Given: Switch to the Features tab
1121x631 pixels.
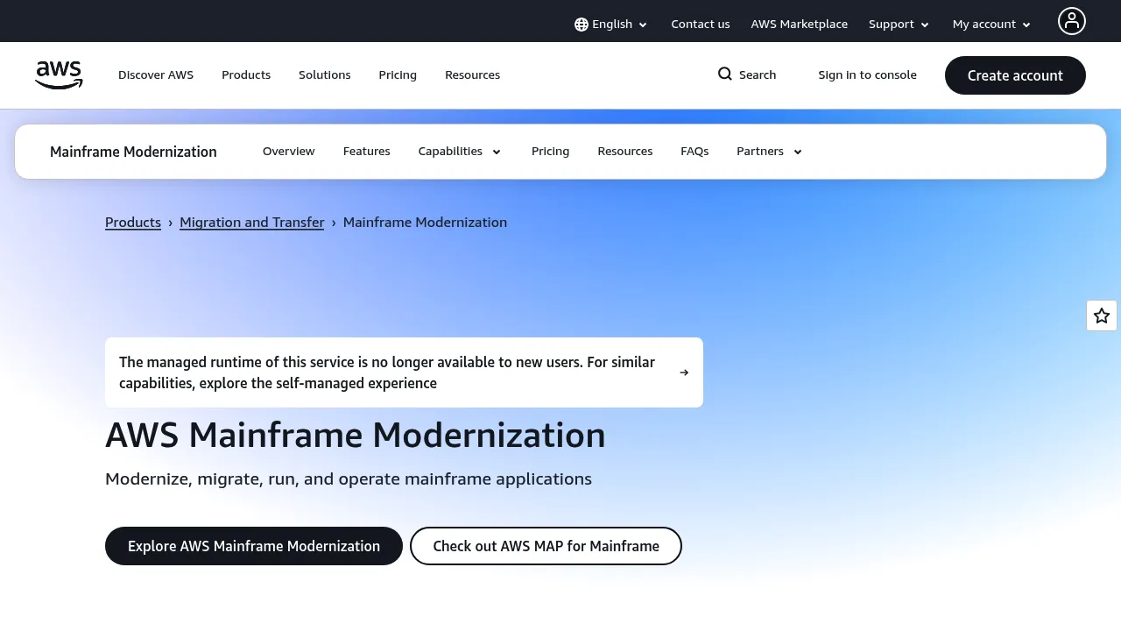Looking at the screenshot, I should pyautogui.click(x=367, y=152).
